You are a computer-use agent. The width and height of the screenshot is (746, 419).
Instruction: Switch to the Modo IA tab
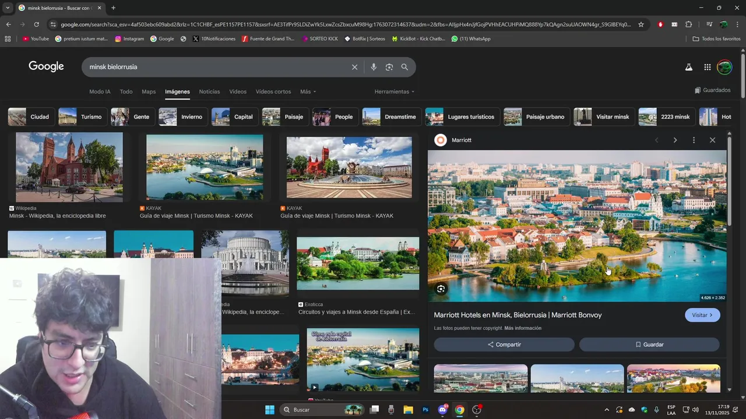pos(100,91)
